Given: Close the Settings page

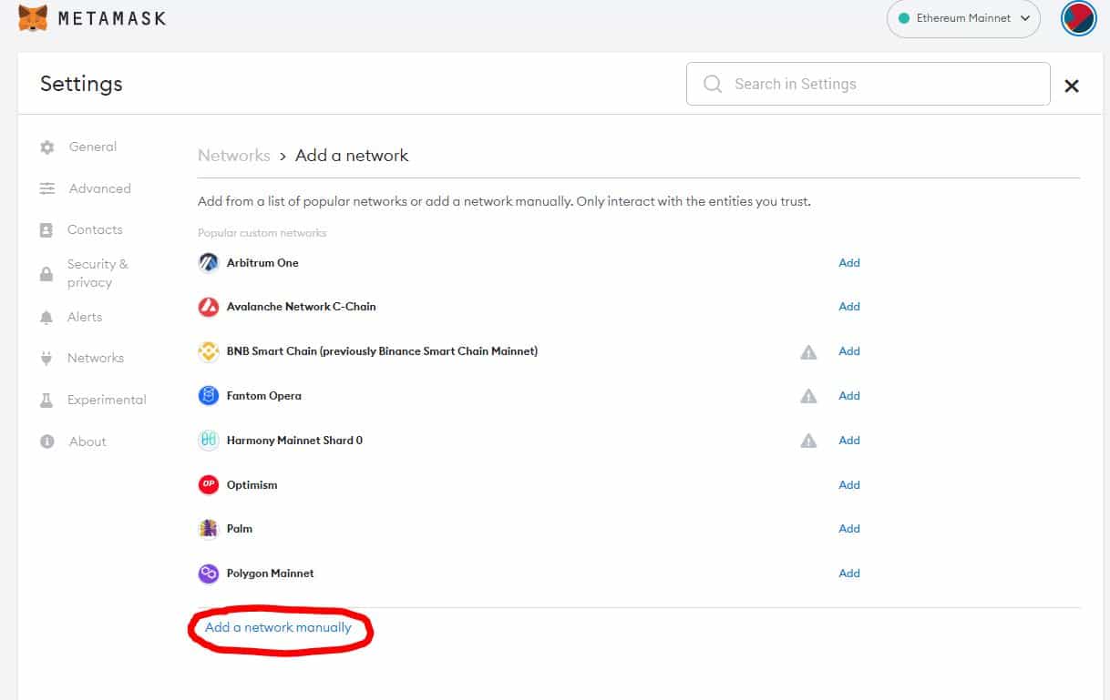Looking at the screenshot, I should [x=1072, y=86].
